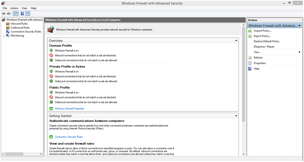Click the blue Help toolbar icon
Image resolution: width=304 pixels, height=162 pixels.
(x=22, y=13)
